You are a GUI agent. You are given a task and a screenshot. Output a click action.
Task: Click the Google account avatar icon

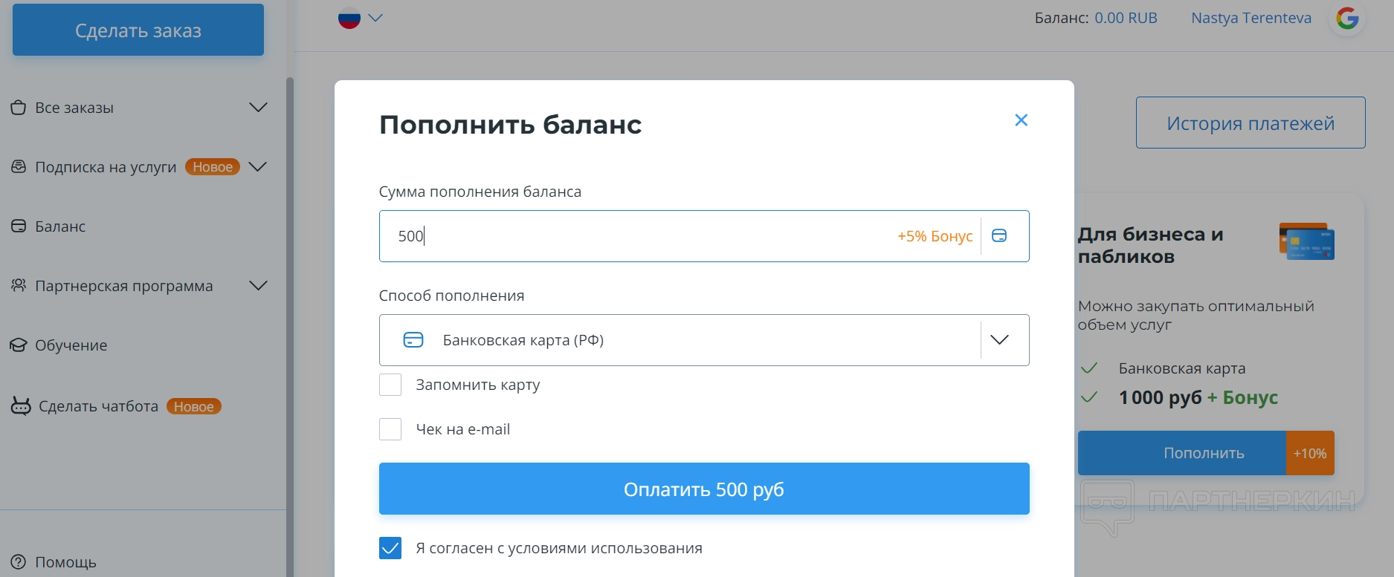click(1347, 19)
